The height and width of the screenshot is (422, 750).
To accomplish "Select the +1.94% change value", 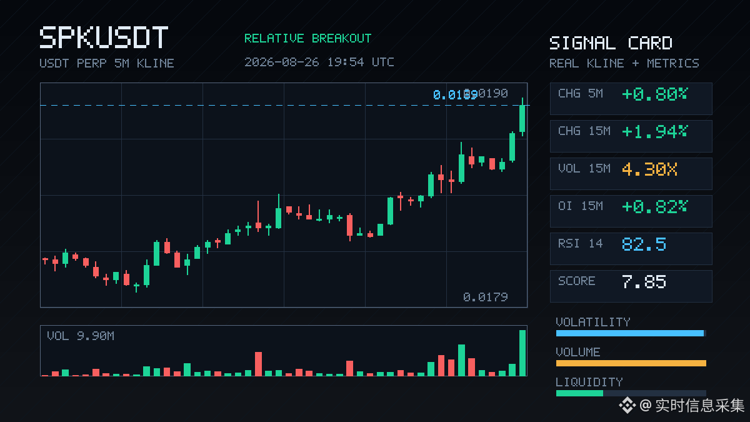I will 655,132.
